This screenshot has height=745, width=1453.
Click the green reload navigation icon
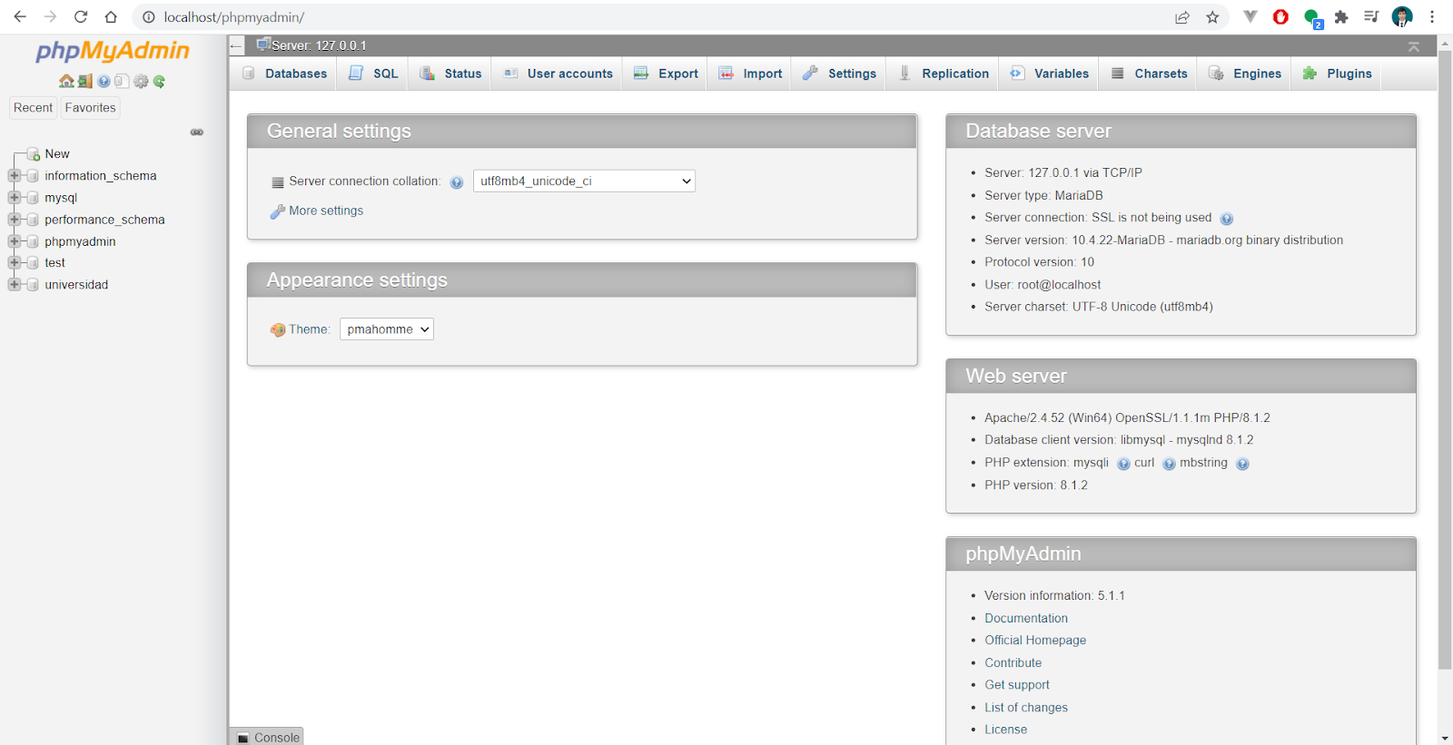point(159,81)
